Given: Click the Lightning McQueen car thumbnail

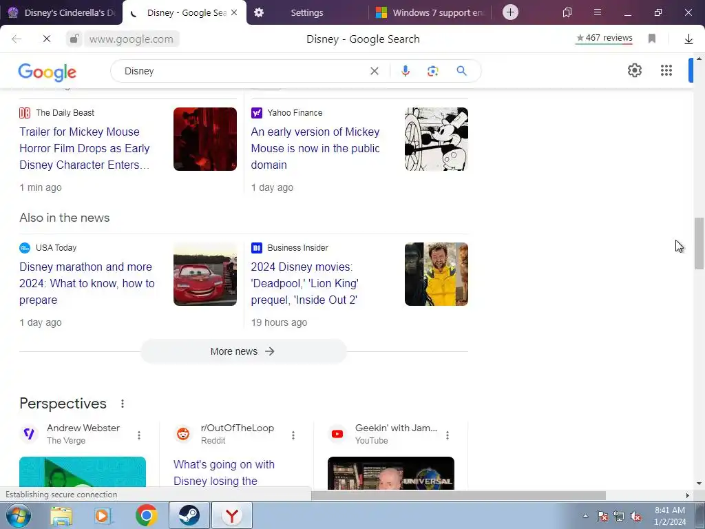Looking at the screenshot, I should [x=205, y=274].
